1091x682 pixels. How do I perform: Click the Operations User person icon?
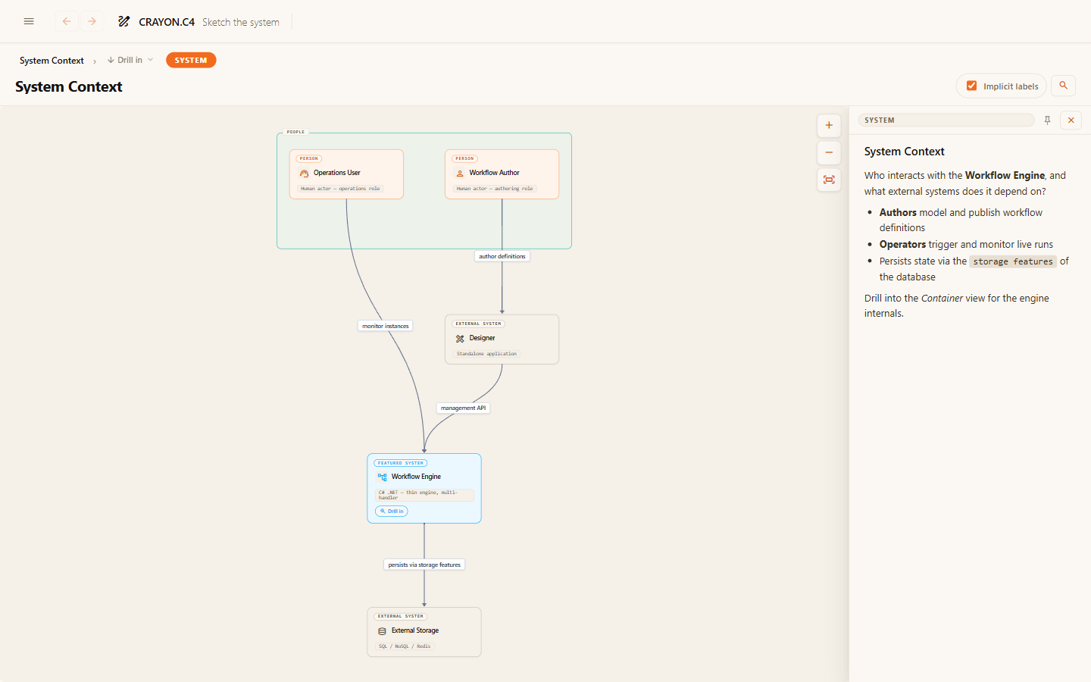[x=305, y=174]
